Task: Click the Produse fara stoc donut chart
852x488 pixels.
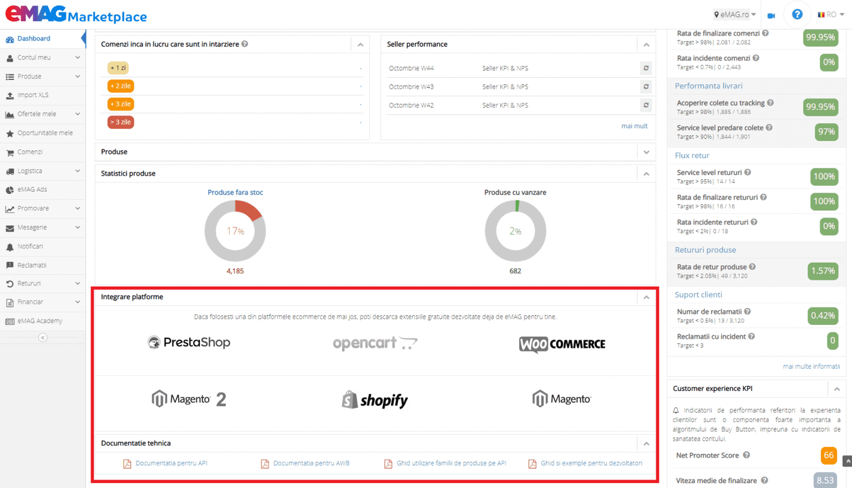Action: tap(235, 231)
